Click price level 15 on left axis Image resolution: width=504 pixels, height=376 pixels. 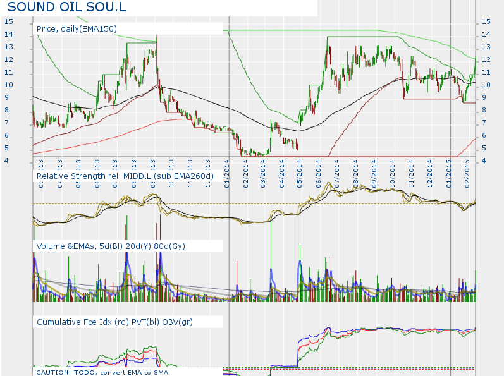coord(9,21)
